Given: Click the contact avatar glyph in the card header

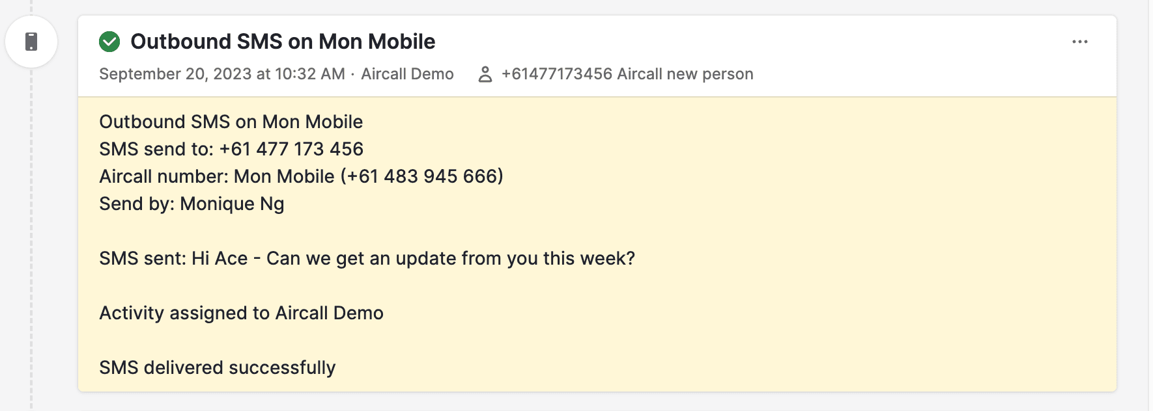Looking at the screenshot, I should click(485, 73).
